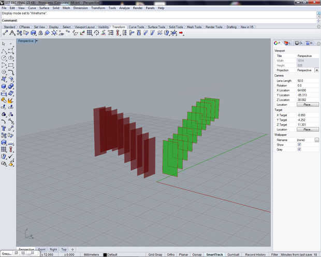Toggle Planar mode in the status bar

[183, 254]
